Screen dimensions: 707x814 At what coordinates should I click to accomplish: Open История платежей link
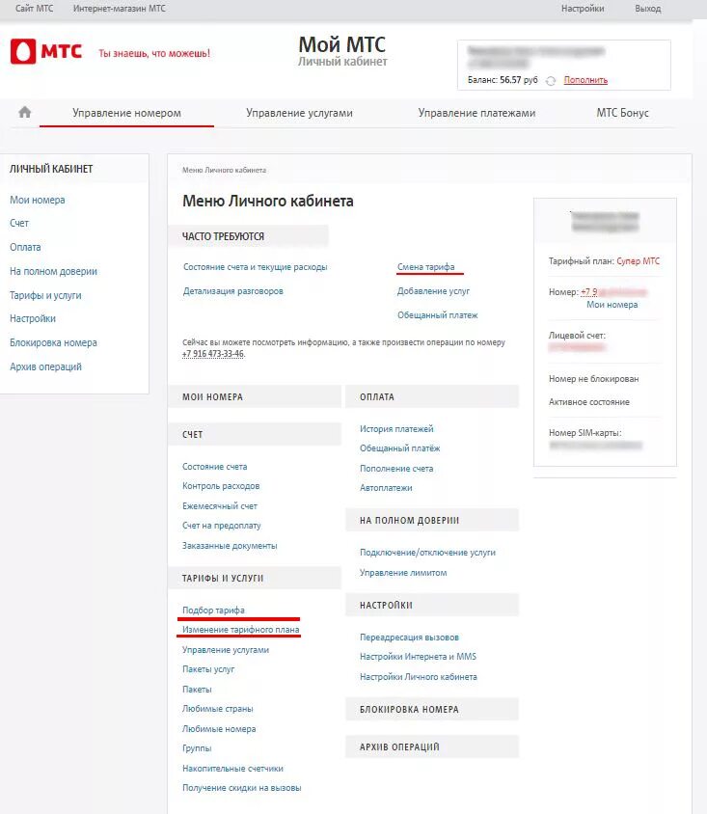[x=396, y=429]
